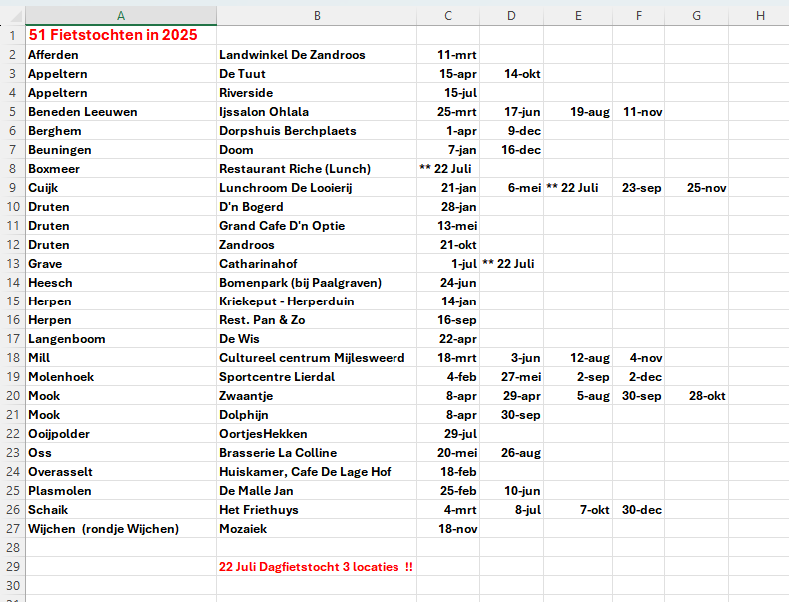
Task: Select the cell 'De Tuut'
Action: tap(317, 74)
